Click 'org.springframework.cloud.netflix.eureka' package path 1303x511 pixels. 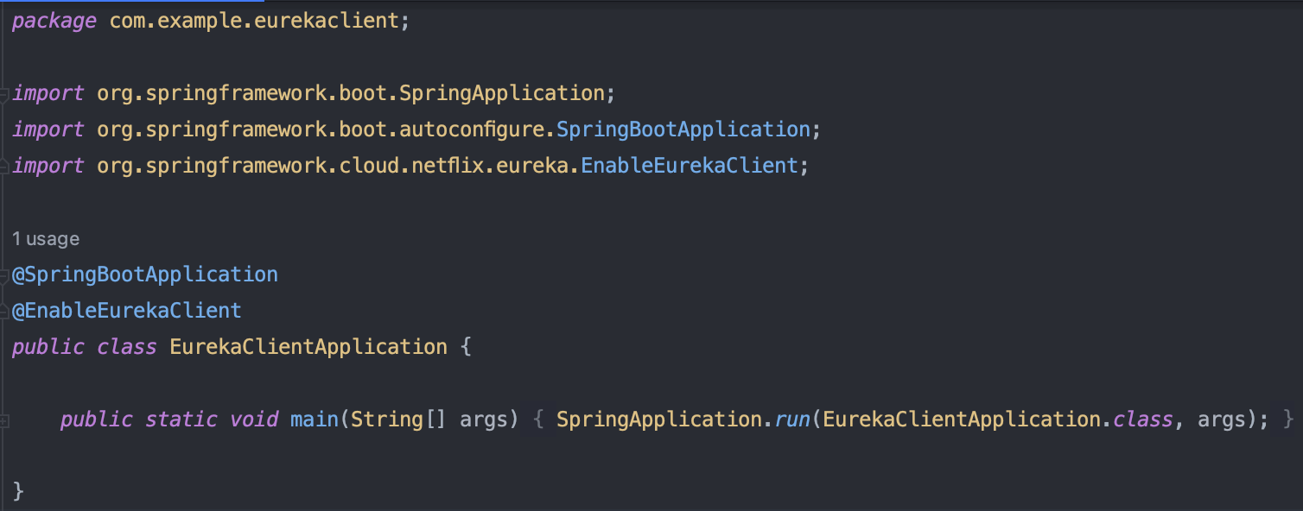click(x=333, y=166)
